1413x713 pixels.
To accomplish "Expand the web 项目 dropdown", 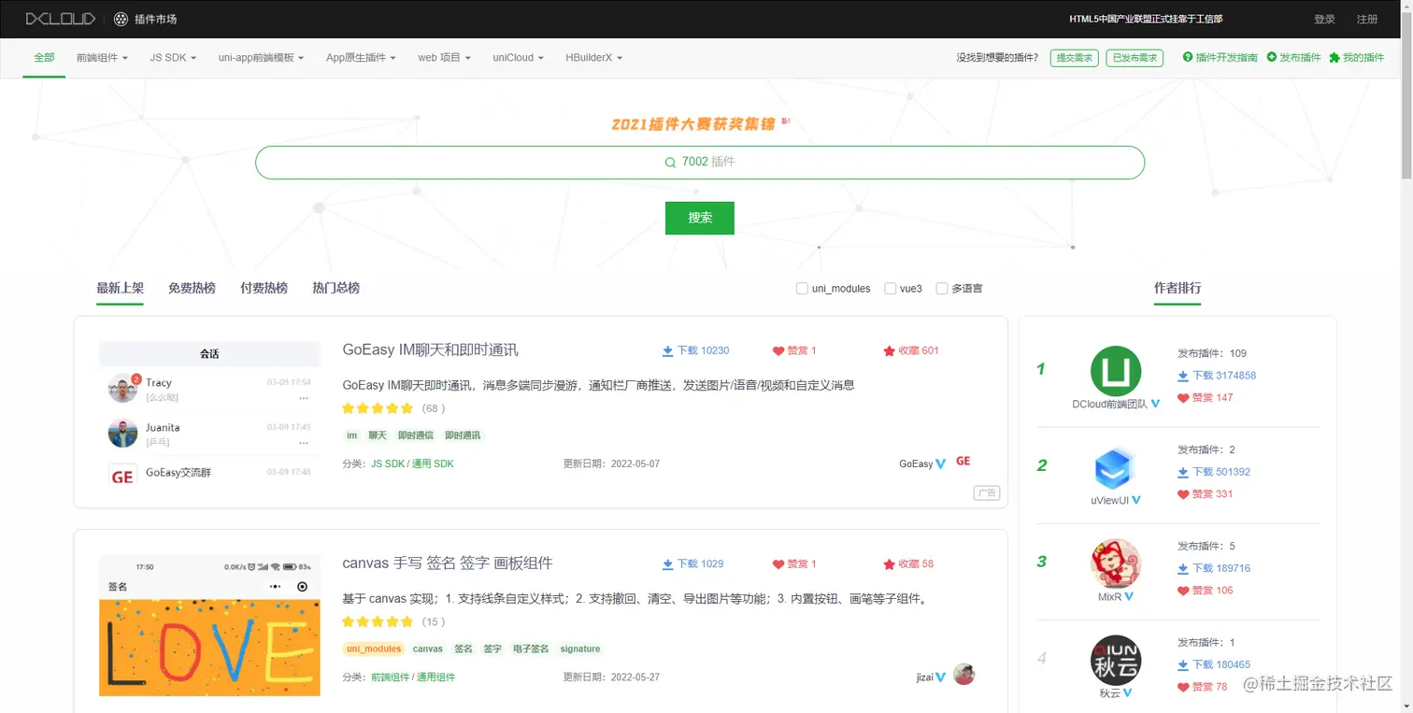I will pos(444,58).
